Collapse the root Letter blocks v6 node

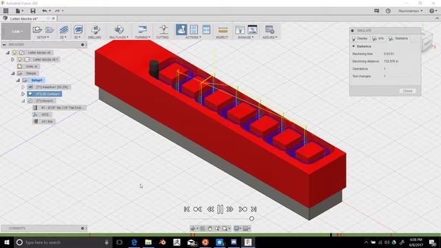point(8,52)
